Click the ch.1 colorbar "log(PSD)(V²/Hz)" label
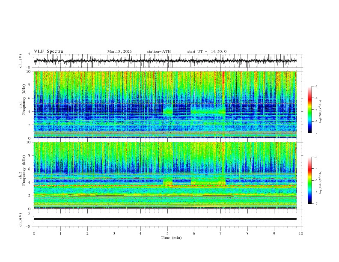 [320, 112]
